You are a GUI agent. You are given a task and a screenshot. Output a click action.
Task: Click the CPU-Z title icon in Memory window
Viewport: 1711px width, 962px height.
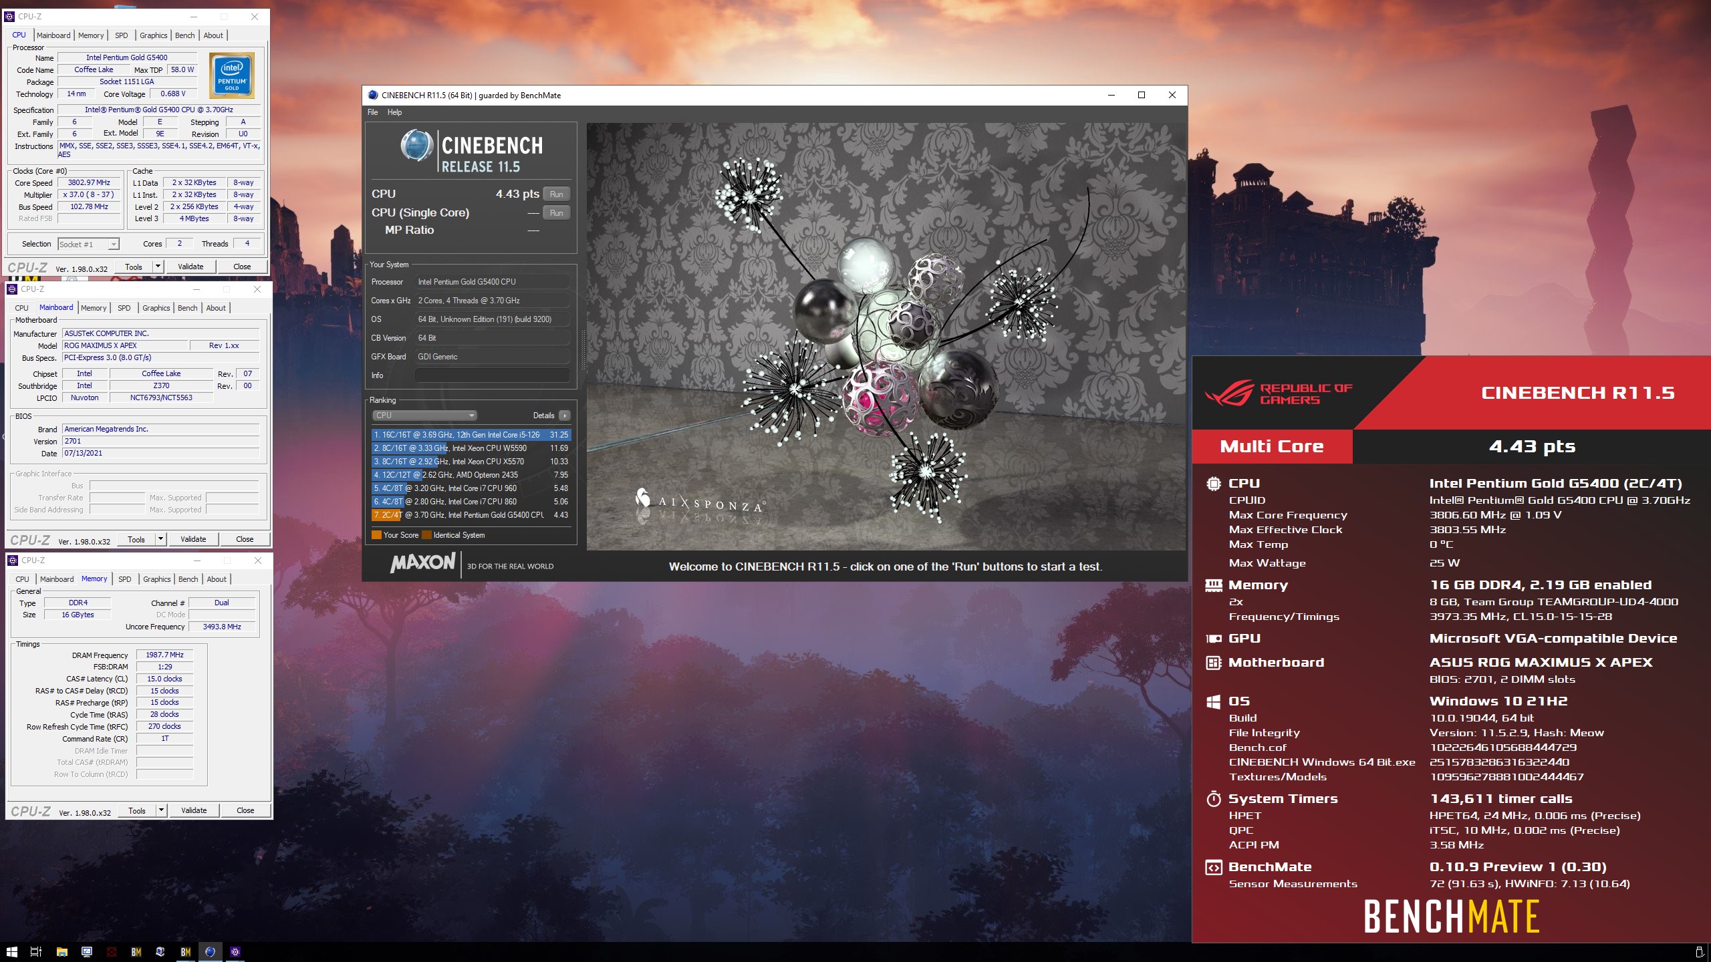pos(13,560)
